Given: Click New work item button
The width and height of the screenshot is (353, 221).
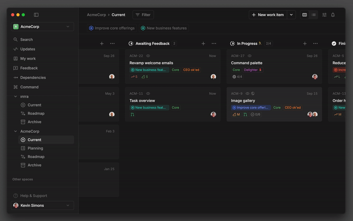Looking at the screenshot, I should click(268, 15).
